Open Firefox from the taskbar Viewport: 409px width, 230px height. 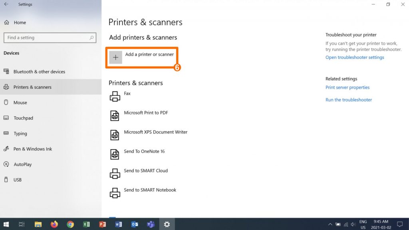(x=54, y=224)
